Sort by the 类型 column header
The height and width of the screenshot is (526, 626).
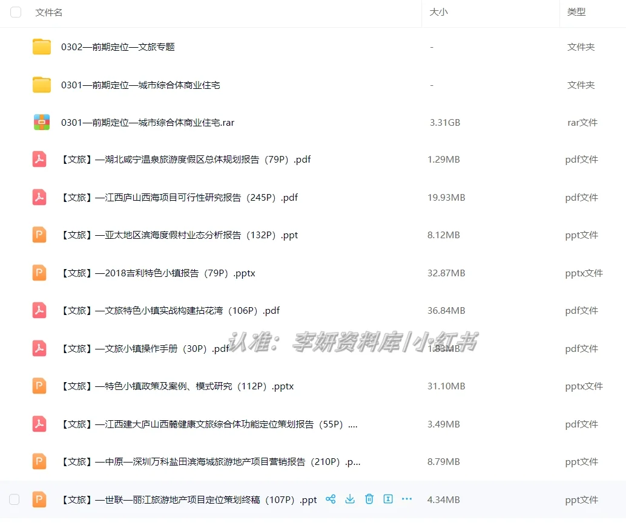tap(576, 12)
